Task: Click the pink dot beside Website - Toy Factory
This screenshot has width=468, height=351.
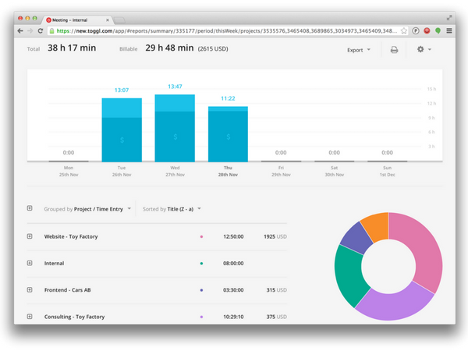Action: click(x=201, y=236)
